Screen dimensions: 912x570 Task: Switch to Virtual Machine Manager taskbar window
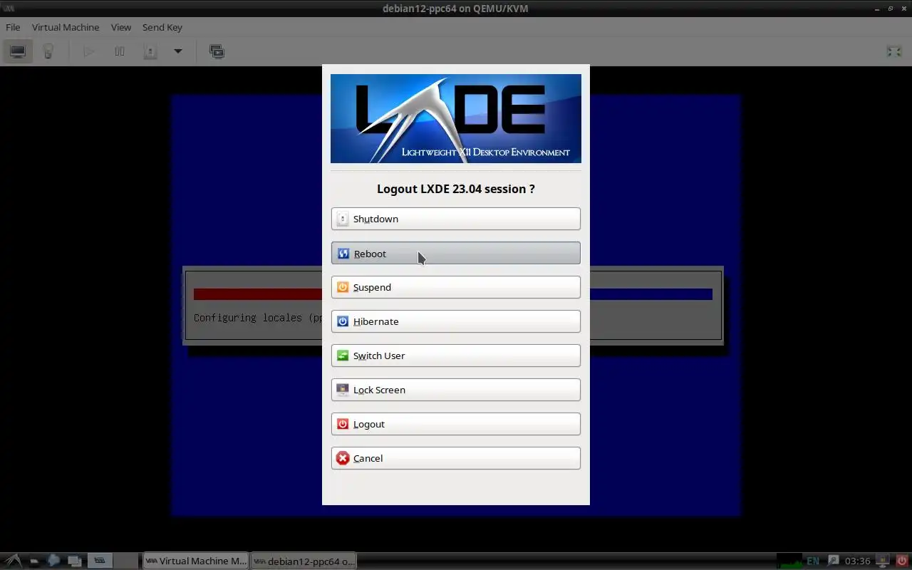coord(196,561)
